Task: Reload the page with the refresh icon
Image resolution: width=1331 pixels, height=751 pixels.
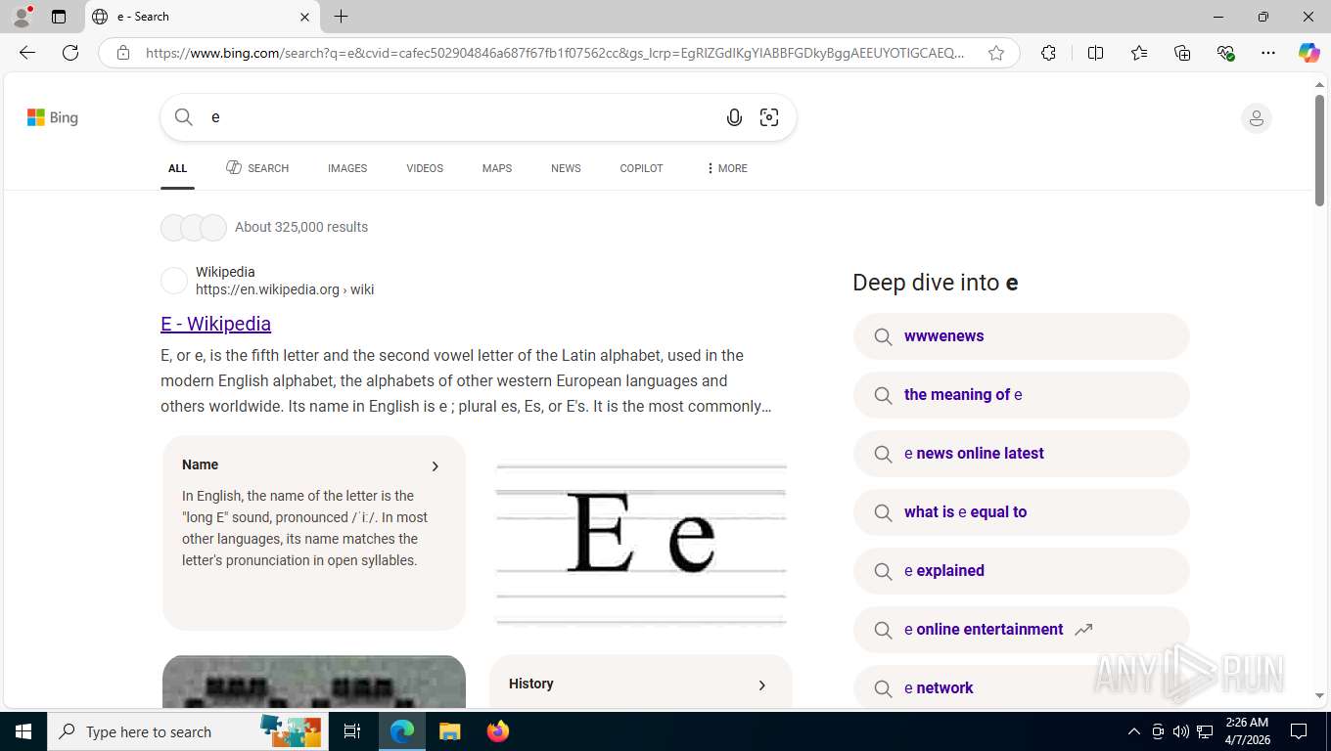Action: pos(70,53)
